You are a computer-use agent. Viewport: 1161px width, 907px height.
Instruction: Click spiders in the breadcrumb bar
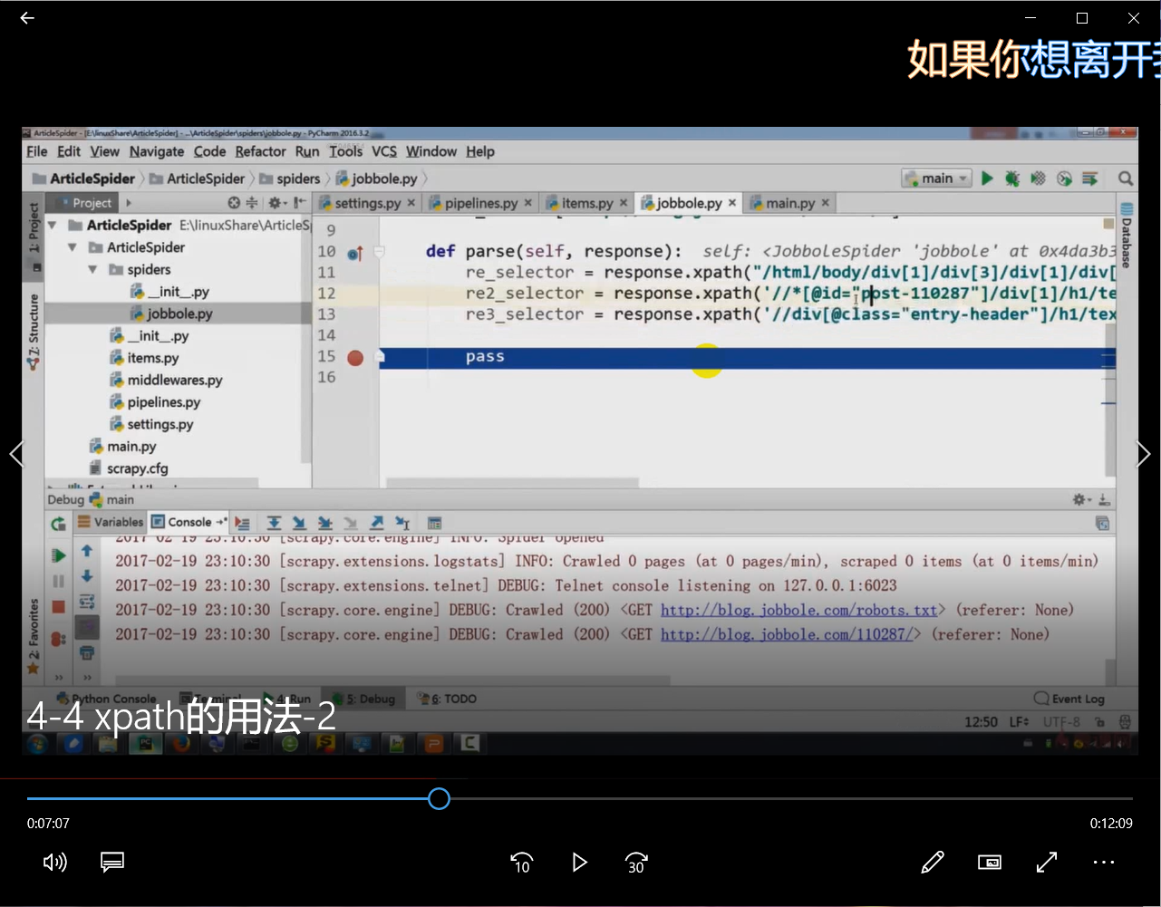[290, 179]
